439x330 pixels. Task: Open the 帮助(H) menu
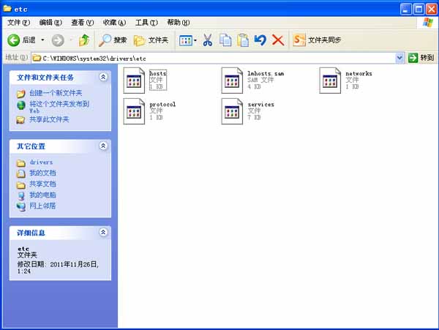coord(179,23)
